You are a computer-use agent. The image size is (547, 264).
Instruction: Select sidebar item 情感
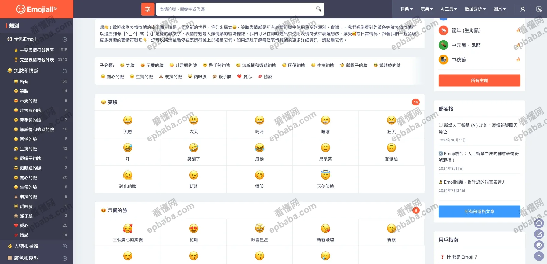[24, 235]
